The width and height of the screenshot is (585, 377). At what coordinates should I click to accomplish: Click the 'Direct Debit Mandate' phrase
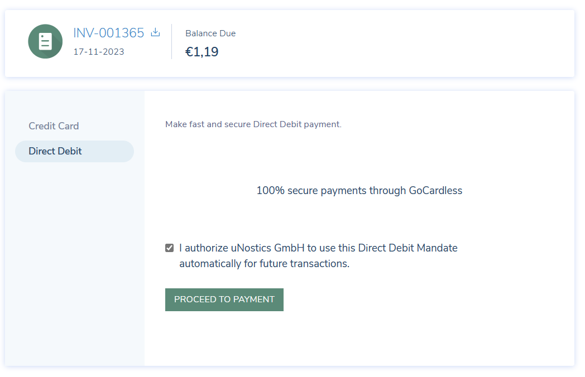[x=408, y=248]
